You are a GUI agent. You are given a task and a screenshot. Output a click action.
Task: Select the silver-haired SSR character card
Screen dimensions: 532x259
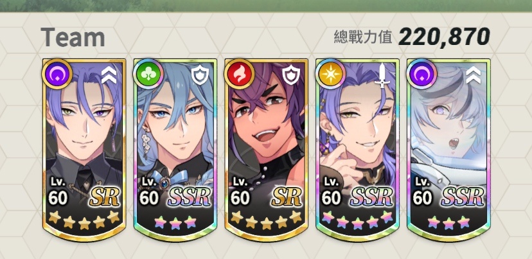[x=448, y=150]
